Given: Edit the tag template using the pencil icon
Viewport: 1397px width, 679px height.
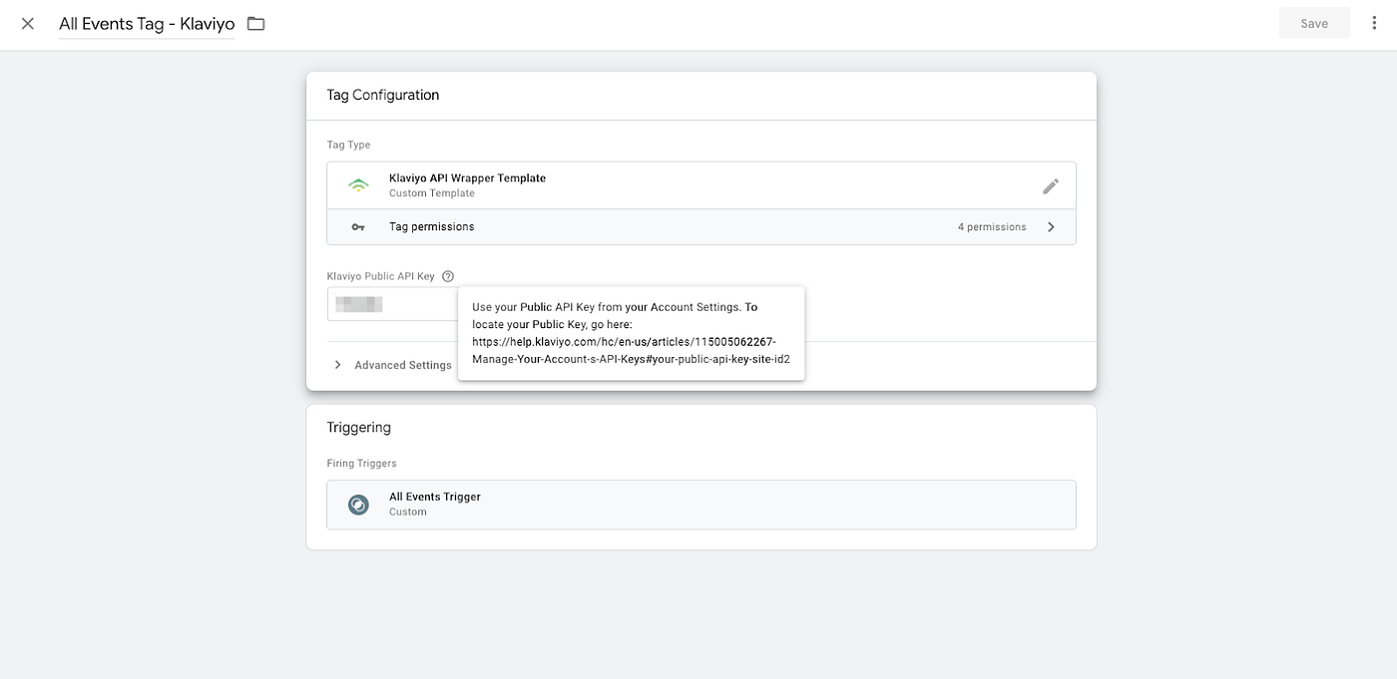Looking at the screenshot, I should pos(1051,185).
